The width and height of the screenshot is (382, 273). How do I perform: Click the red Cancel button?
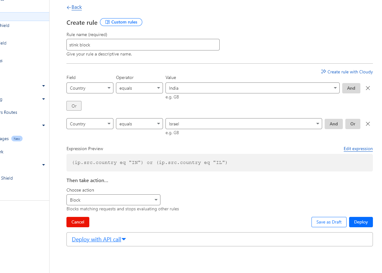tap(78, 222)
